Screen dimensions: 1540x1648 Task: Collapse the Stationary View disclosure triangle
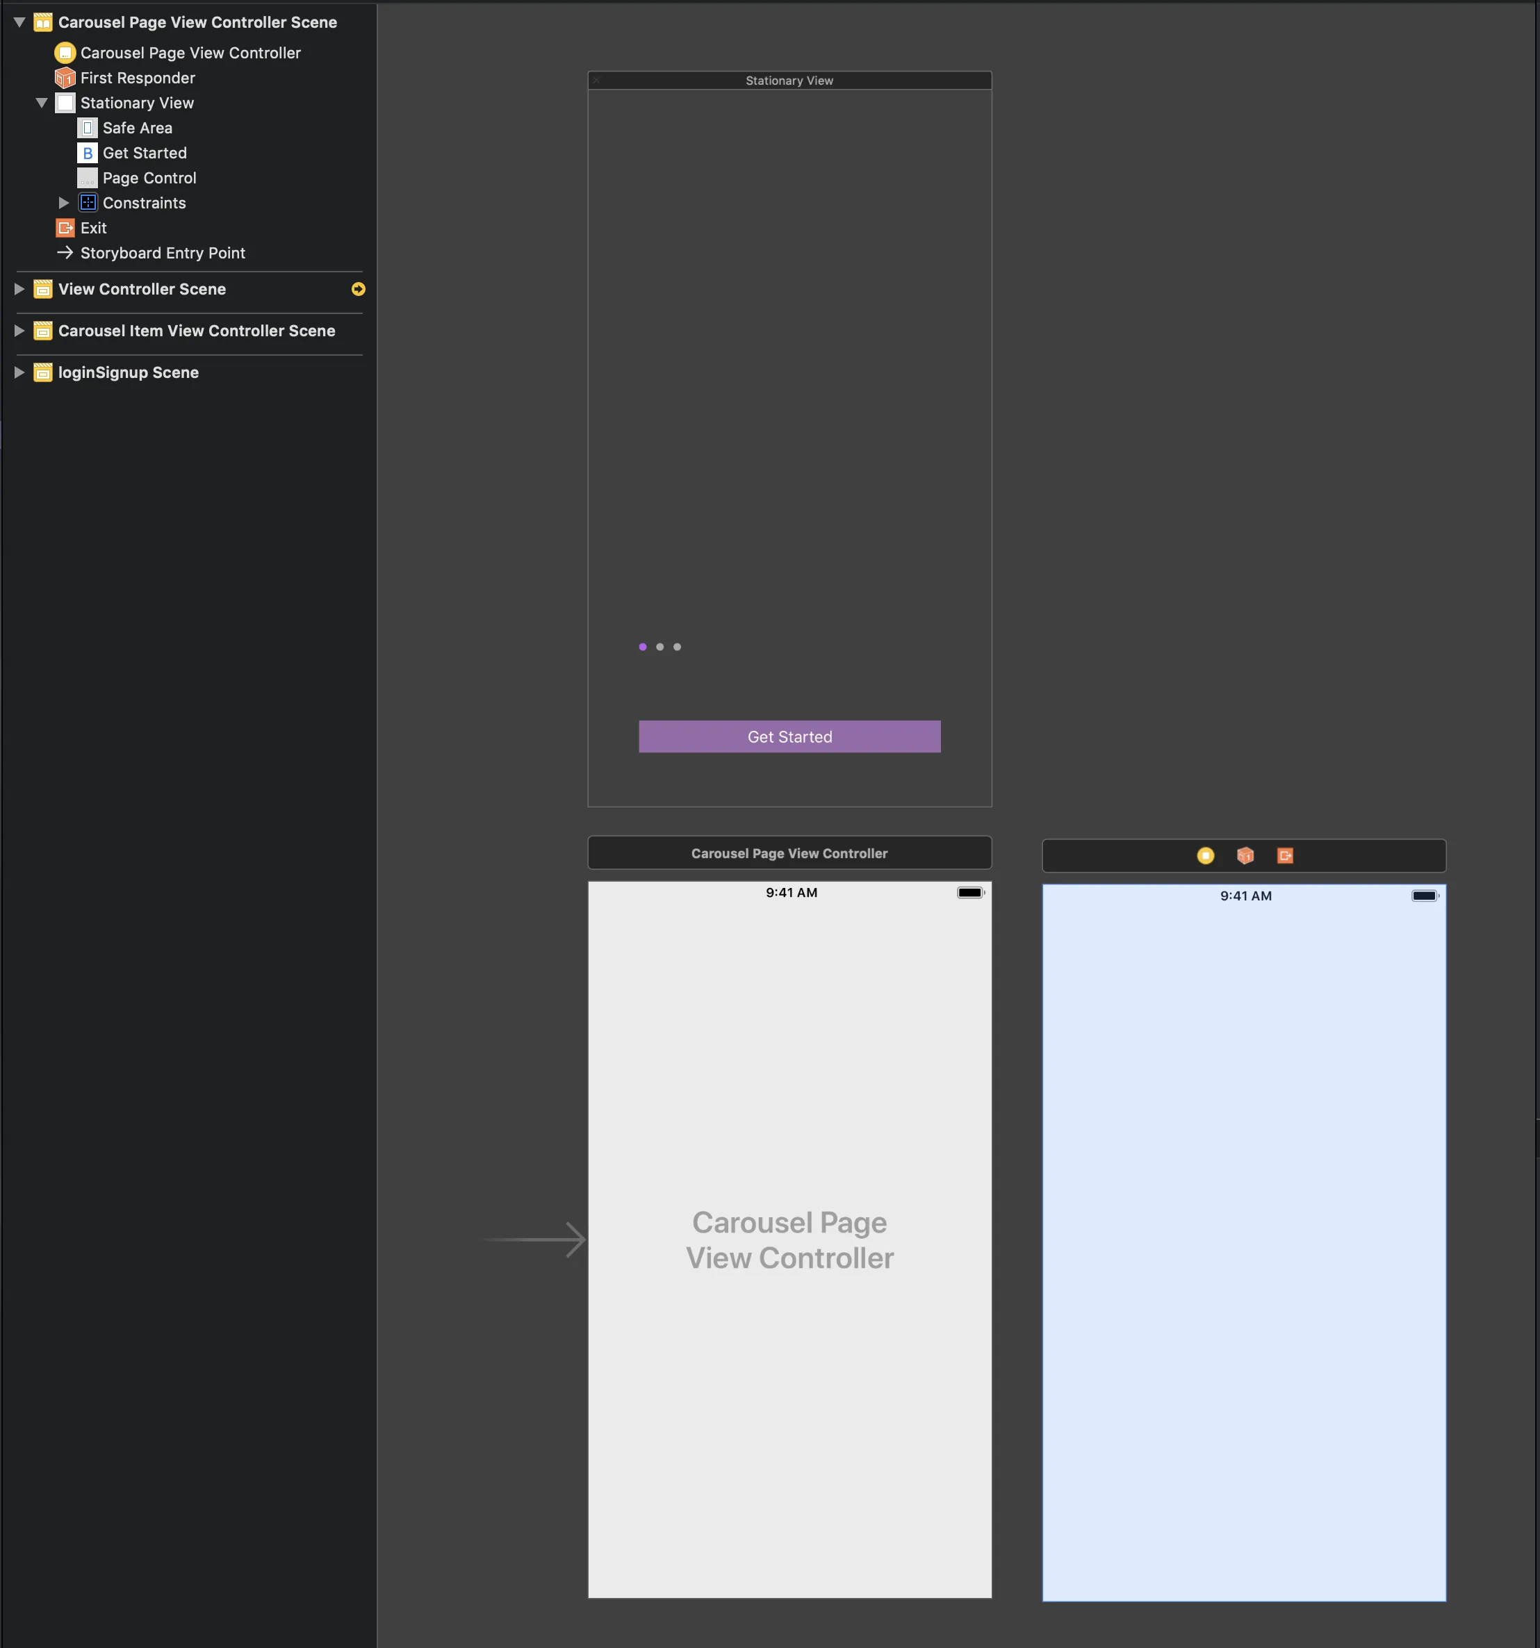click(42, 103)
